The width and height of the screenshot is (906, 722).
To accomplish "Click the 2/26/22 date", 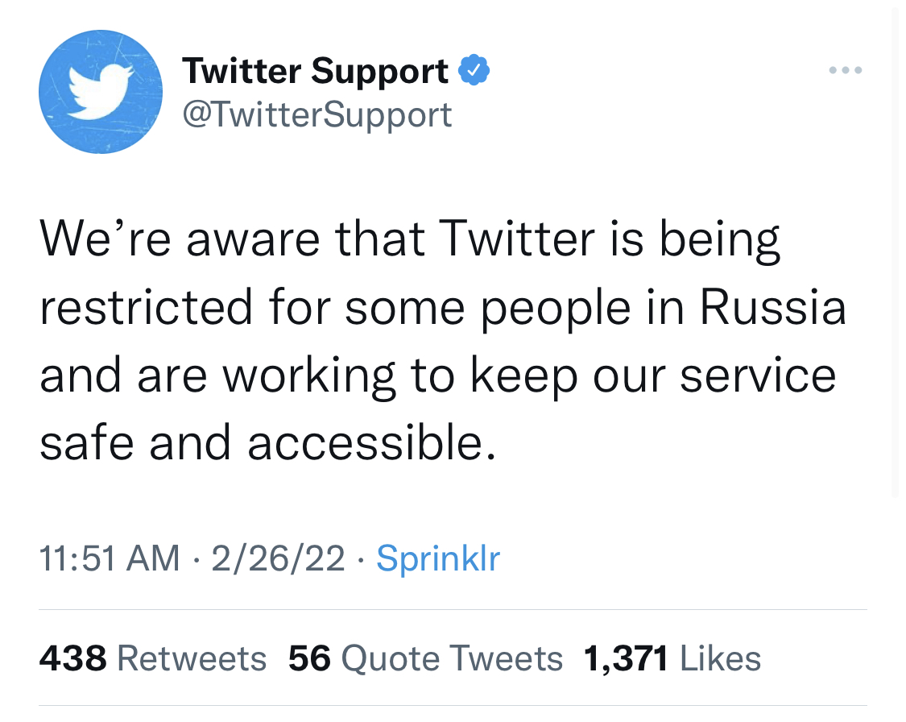I will [278, 558].
